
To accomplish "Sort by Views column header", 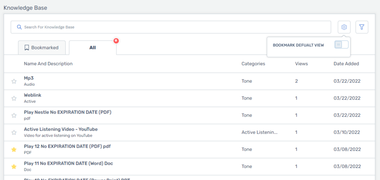I will [x=301, y=64].
